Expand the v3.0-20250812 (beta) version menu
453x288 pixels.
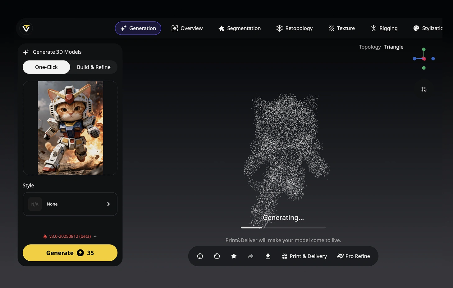[70, 236]
